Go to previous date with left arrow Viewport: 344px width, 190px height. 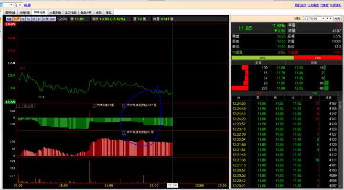(x=327, y=19)
